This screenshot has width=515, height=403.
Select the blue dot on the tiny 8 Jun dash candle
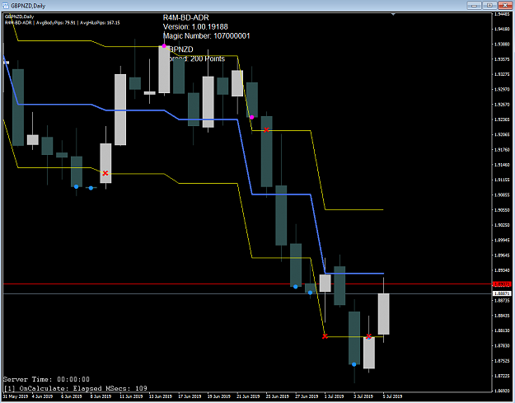(91, 188)
